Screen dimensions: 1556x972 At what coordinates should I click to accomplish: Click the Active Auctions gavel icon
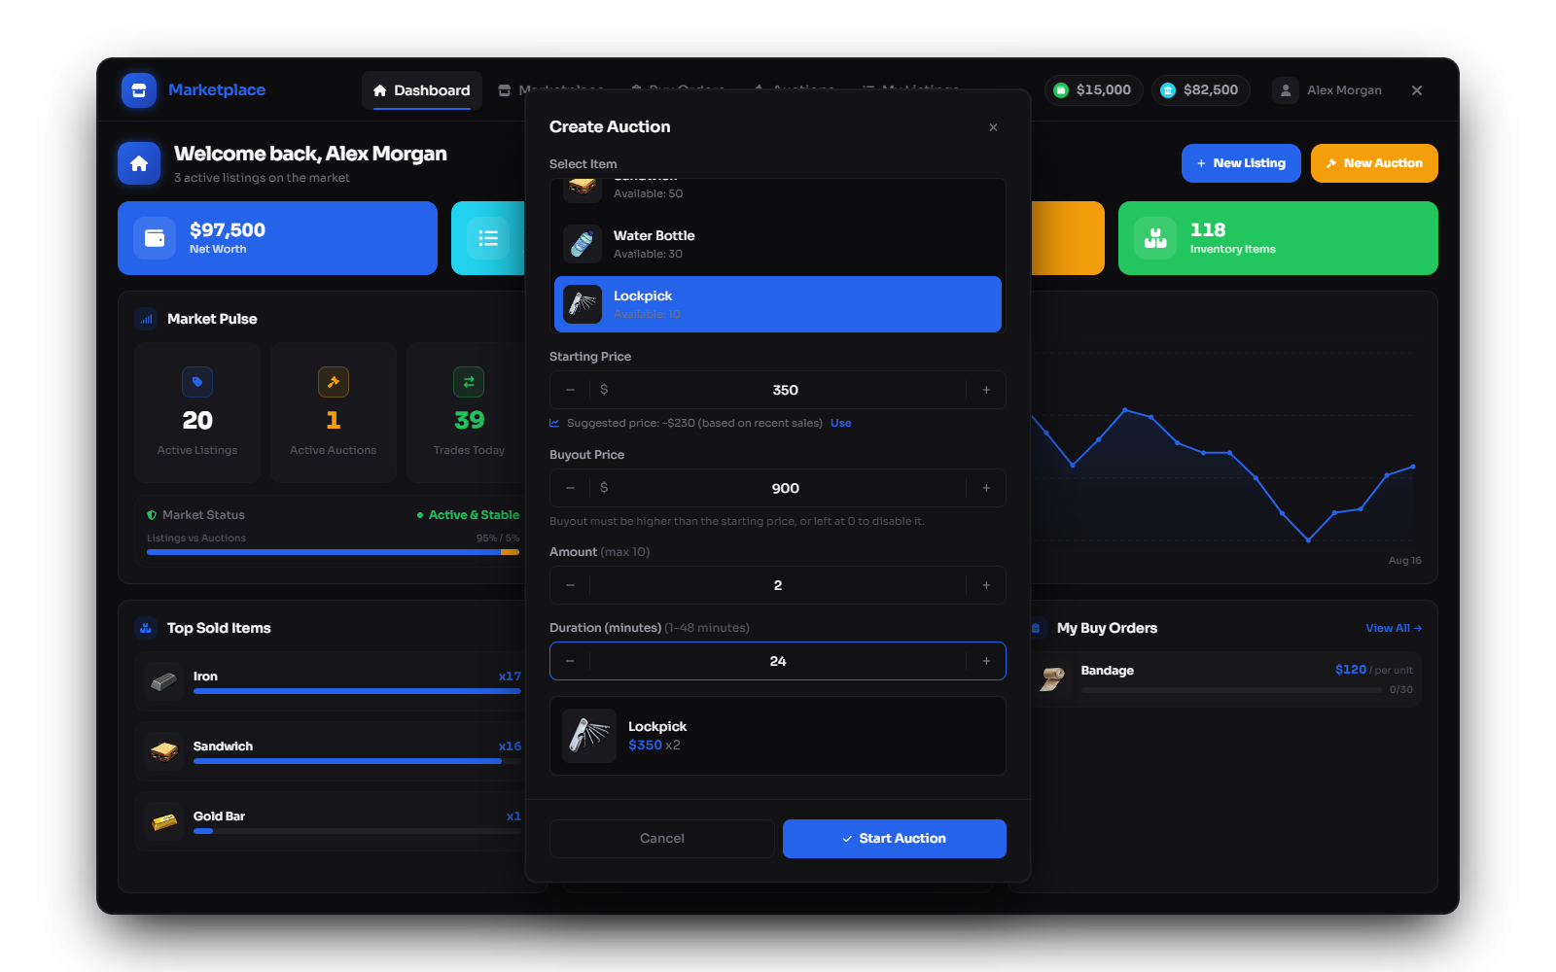coord(334,382)
